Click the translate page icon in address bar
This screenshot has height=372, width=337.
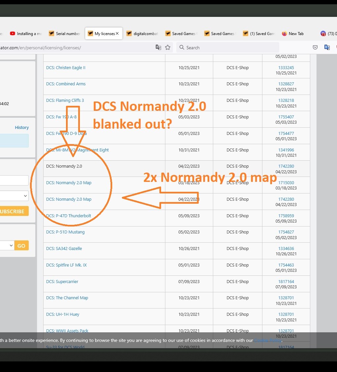(158, 47)
